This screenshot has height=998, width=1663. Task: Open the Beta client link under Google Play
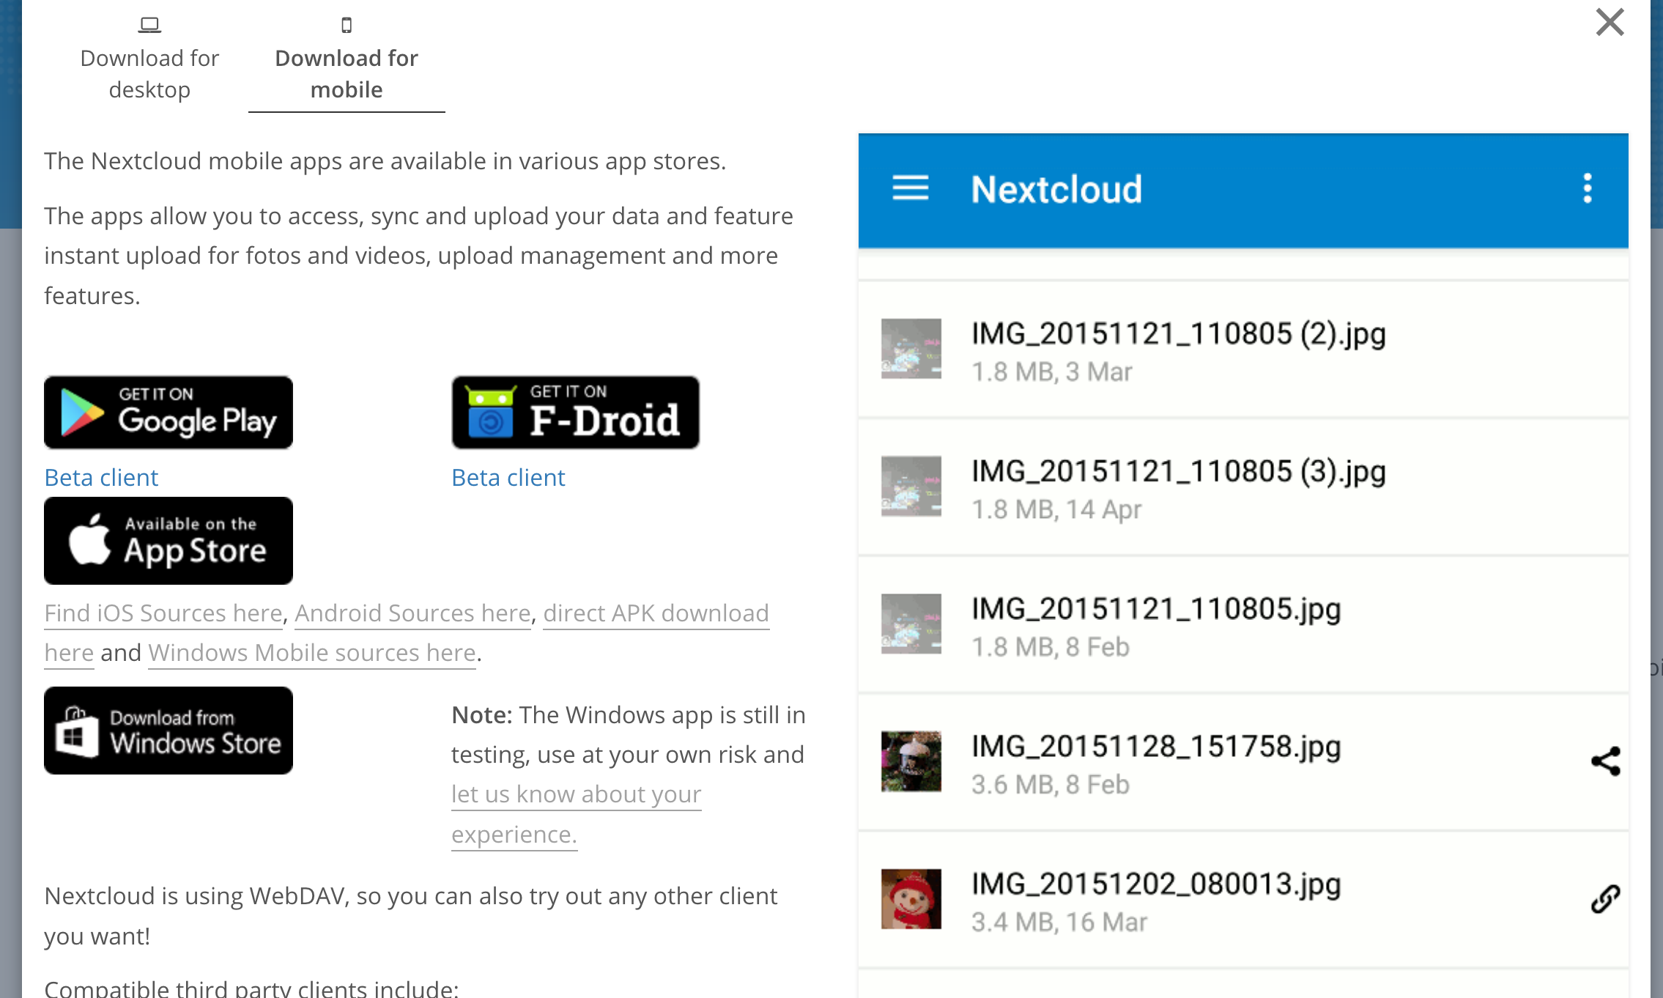[101, 477]
